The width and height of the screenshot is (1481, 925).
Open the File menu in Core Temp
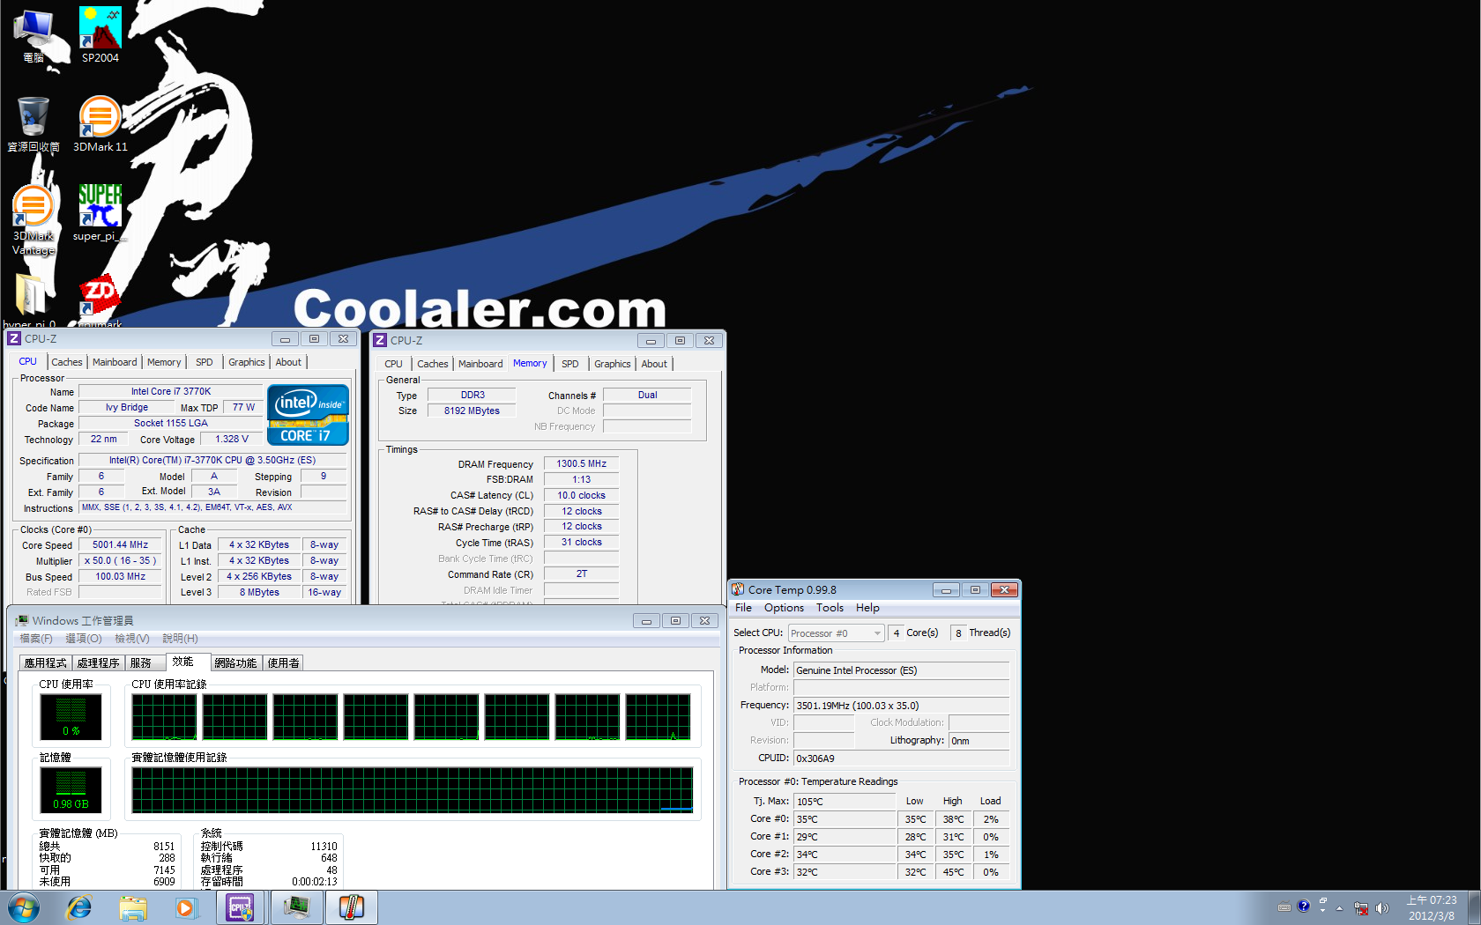tap(743, 608)
